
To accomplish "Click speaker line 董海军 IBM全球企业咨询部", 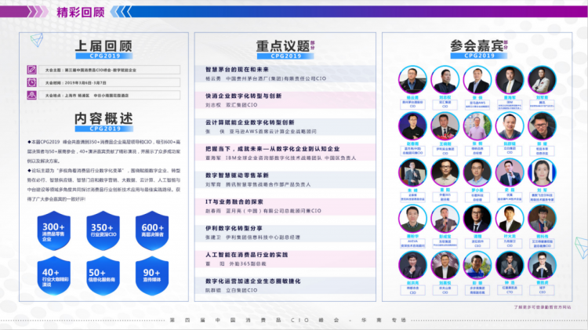I will tap(281, 158).
